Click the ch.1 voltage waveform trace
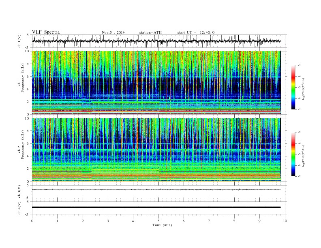The image size is (321, 248). pos(156,41)
